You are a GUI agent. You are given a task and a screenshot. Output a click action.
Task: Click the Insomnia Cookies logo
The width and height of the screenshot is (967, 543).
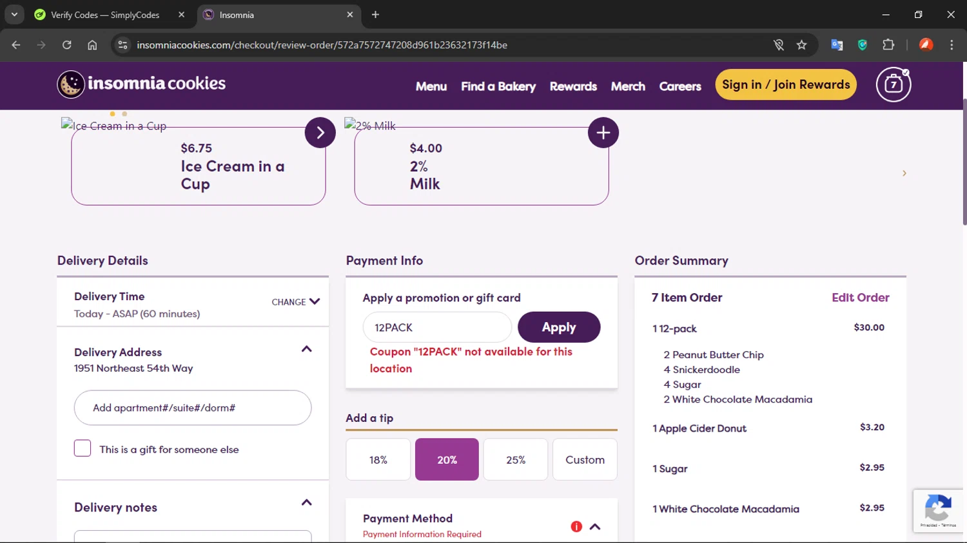tap(141, 84)
